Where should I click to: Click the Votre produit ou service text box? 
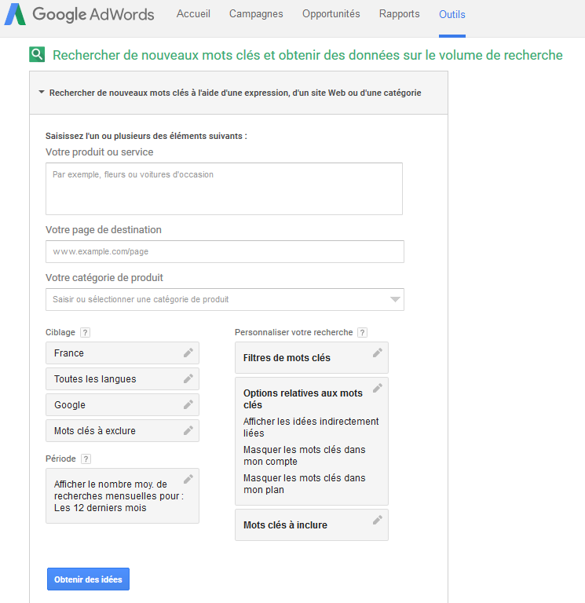point(224,188)
